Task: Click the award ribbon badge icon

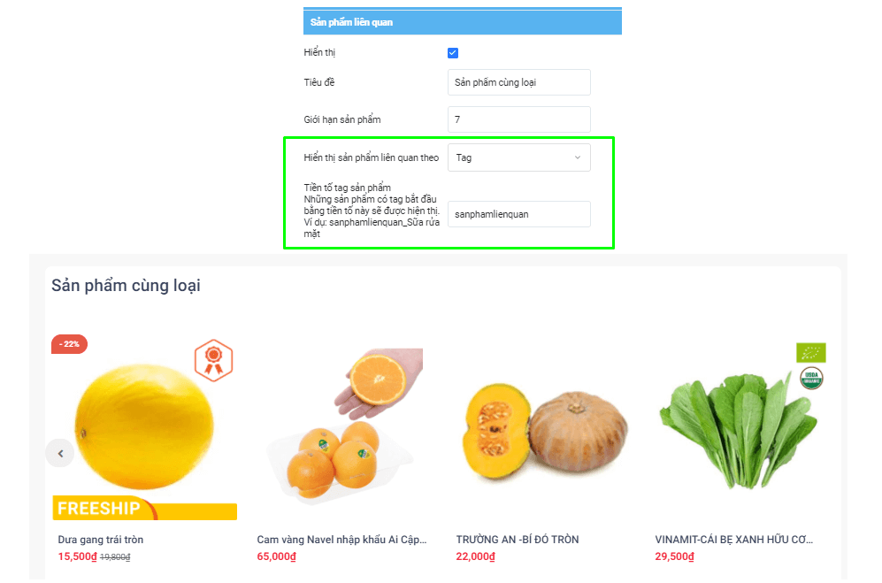Action: (x=214, y=361)
